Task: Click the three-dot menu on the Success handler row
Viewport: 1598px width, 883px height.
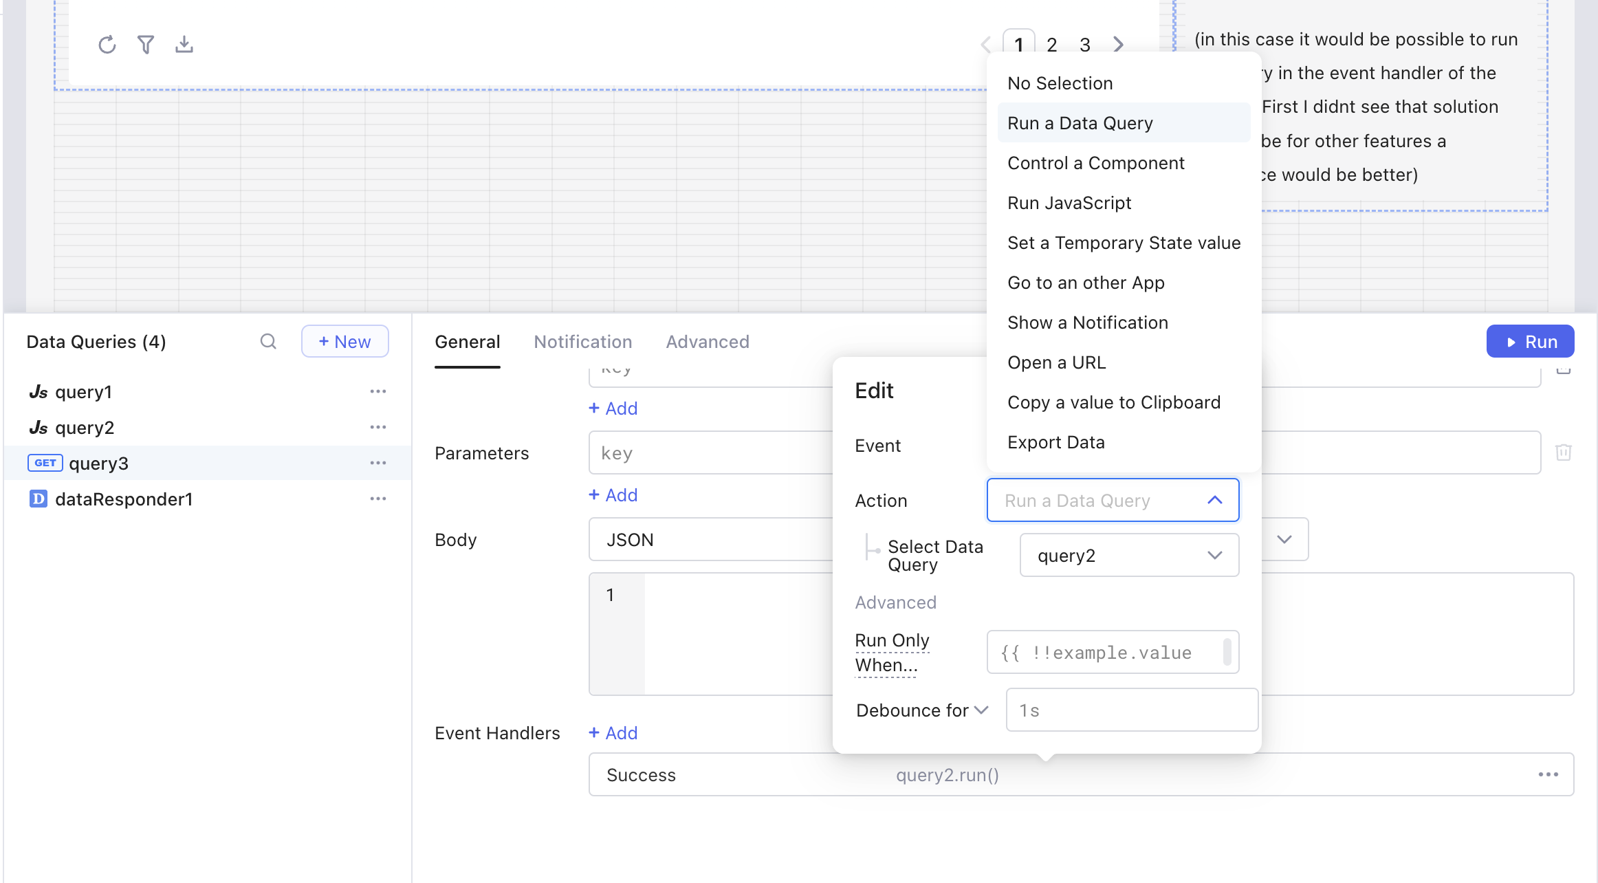Action: (x=1548, y=774)
